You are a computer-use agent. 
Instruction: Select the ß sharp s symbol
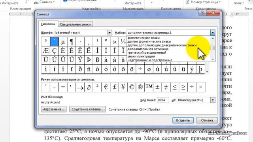point(97,60)
